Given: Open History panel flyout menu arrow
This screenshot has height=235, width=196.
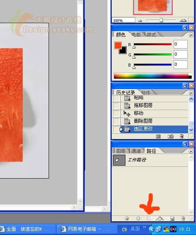Looking at the screenshot, I should click(191, 93).
